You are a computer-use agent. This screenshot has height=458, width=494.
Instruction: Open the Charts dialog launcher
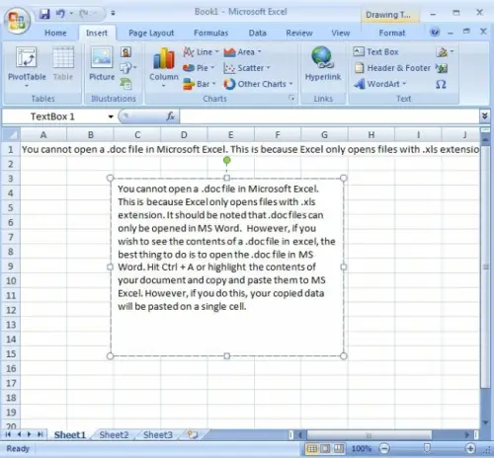[291, 98]
